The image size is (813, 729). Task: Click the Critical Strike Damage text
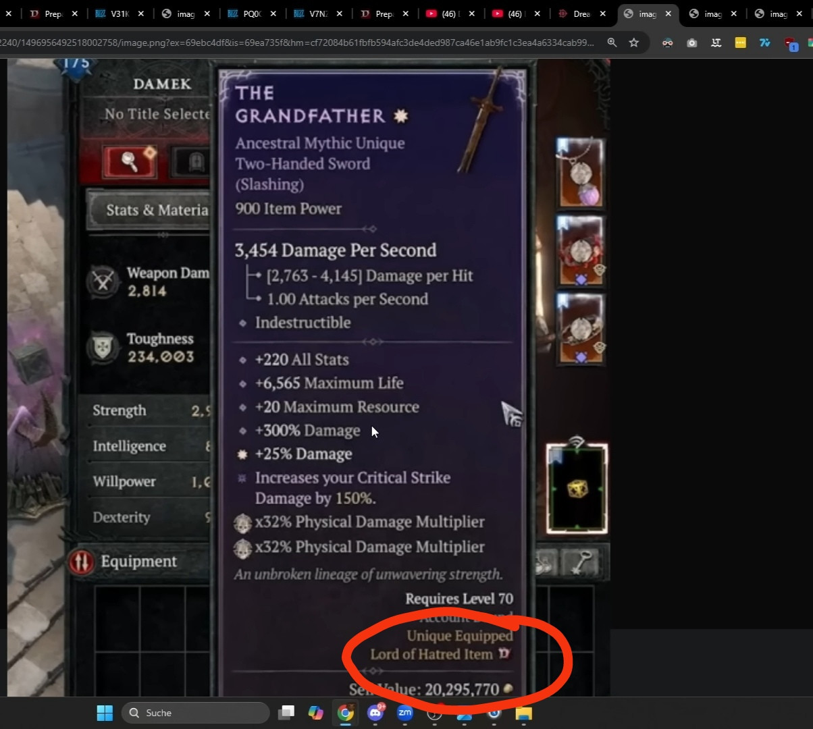(x=352, y=488)
